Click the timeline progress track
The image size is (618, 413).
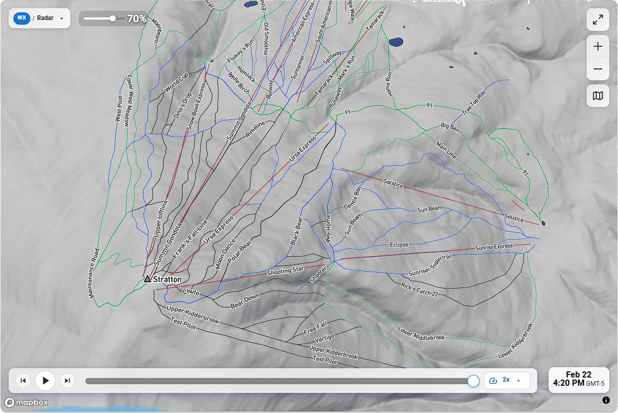tap(279, 381)
